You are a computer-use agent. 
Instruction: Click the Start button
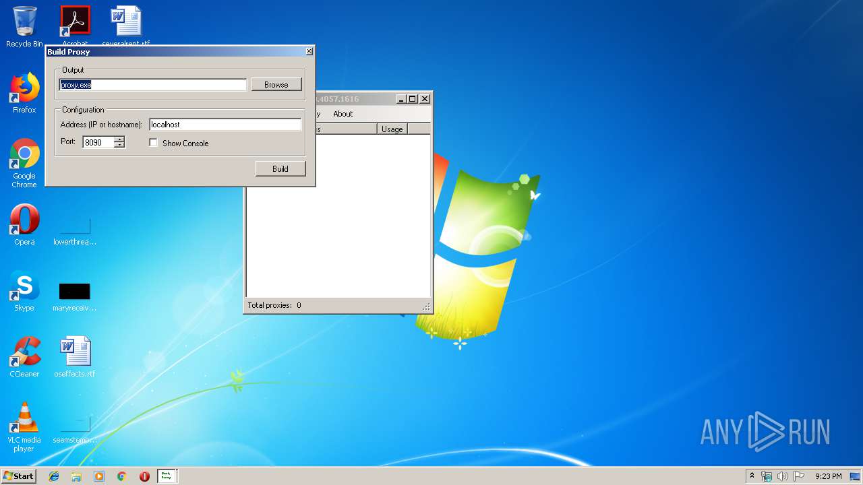pyautogui.click(x=19, y=476)
